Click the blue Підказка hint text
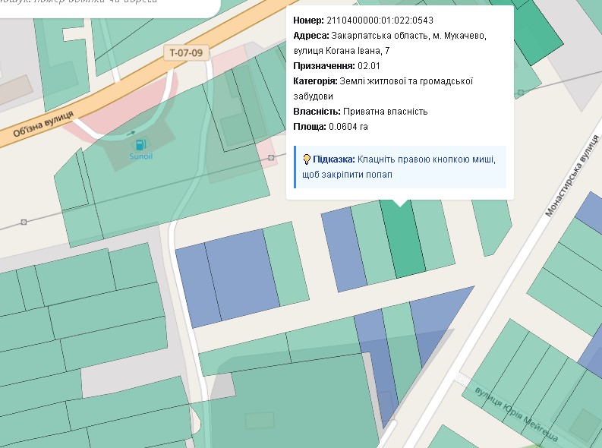 pos(334,159)
